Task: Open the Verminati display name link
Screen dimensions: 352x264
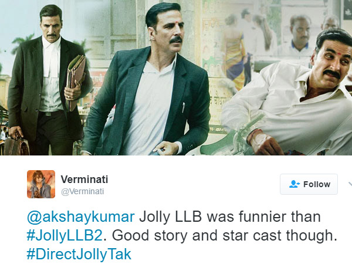Action: pos(84,180)
